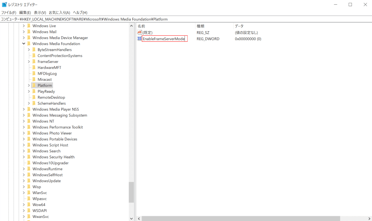The image size is (372, 221).
Task: Click the Miracast folder icon
Action: (x=34, y=80)
